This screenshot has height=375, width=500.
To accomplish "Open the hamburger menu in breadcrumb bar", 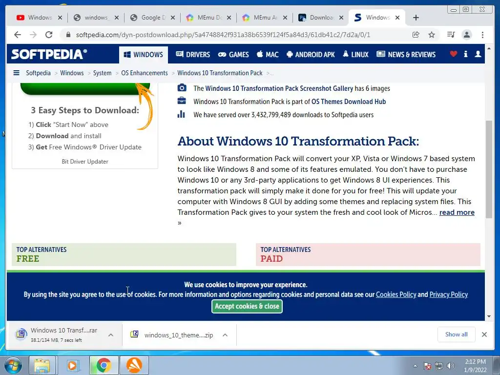I will pos(16,73).
